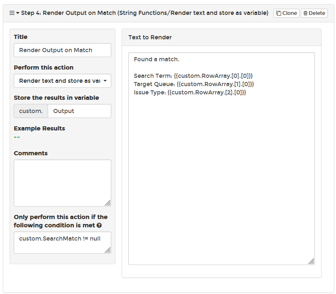Click the custom. prefix label

point(31,111)
